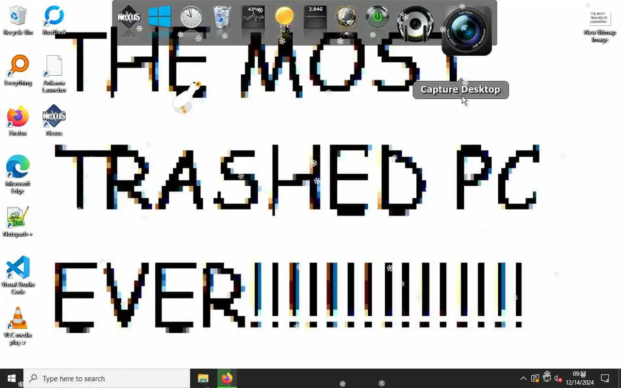Image resolution: width=621 pixels, height=388 pixels.
Task: Open the Everything search desktop shortcut
Action: (x=18, y=70)
